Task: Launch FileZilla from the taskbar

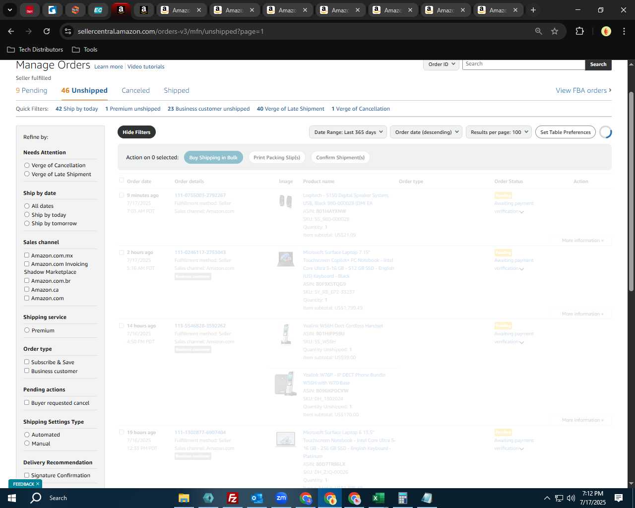Action: coord(232,498)
